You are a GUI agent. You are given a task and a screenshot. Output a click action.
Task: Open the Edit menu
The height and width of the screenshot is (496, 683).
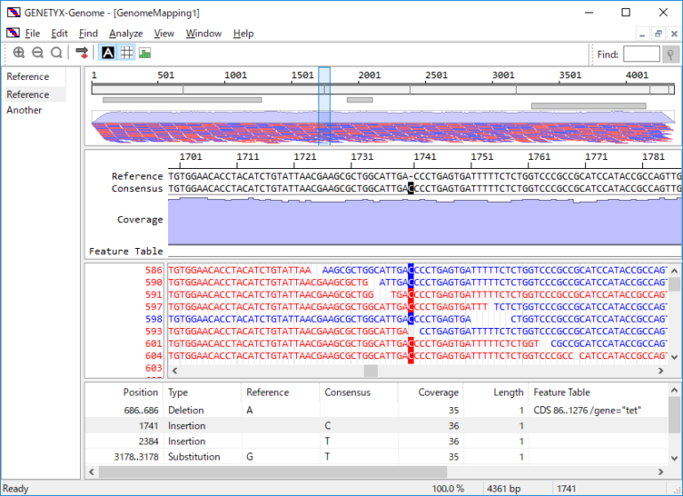click(60, 34)
